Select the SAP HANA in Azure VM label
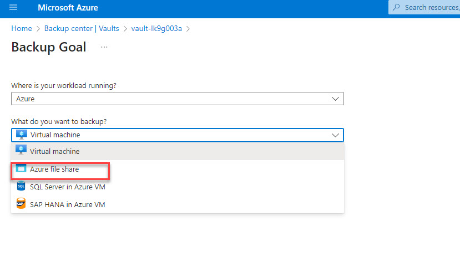 click(x=68, y=204)
